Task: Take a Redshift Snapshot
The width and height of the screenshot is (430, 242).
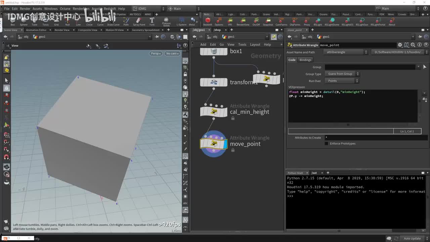Action: click(x=268, y=22)
